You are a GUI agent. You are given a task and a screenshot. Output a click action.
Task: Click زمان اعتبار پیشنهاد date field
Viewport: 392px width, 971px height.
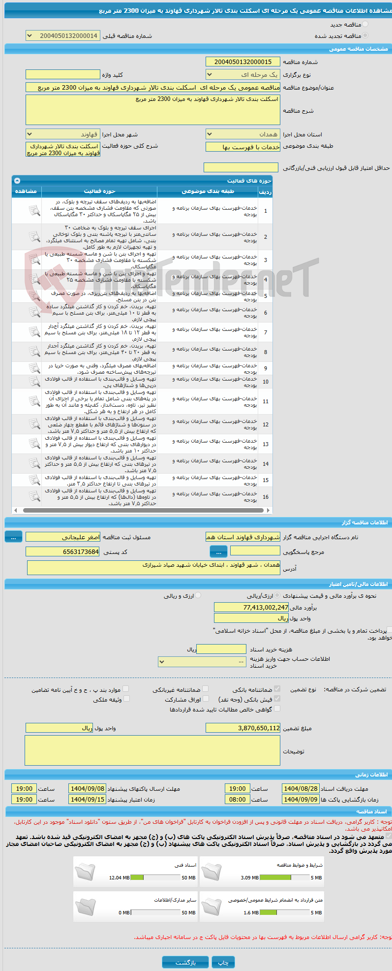pyautogui.click(x=88, y=799)
